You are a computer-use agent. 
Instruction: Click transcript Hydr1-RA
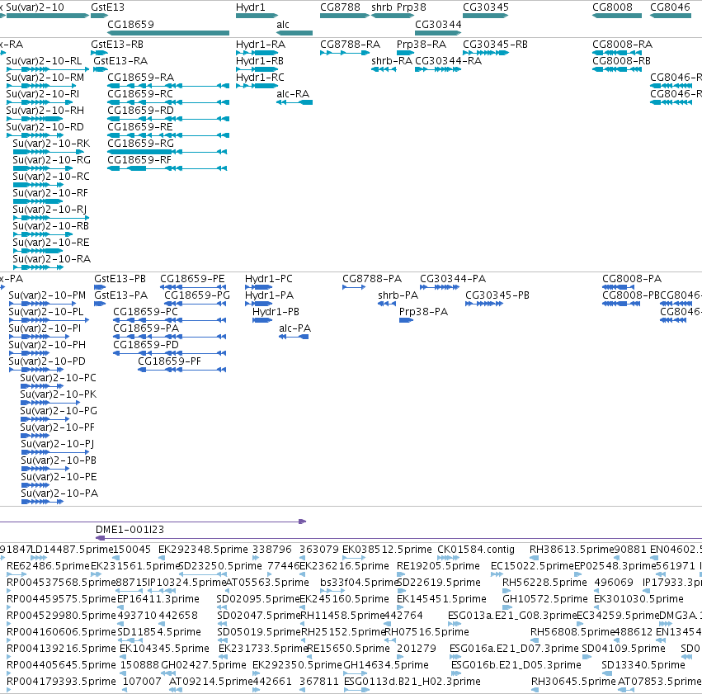[x=257, y=53]
